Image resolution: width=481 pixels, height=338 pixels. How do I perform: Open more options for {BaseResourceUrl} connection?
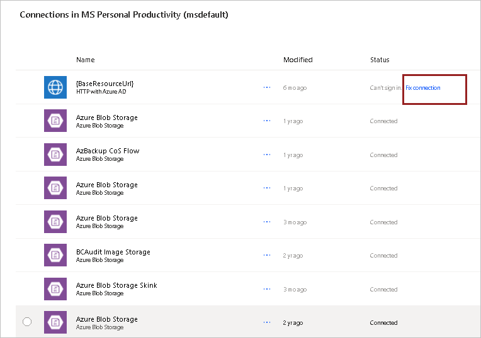[x=267, y=87]
